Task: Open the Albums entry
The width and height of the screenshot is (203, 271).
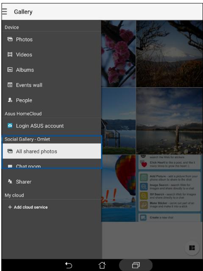Action: 51,70
